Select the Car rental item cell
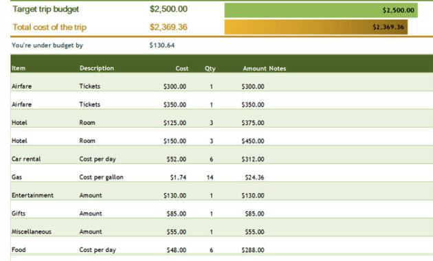This screenshot has width=433, height=261. tap(26, 159)
